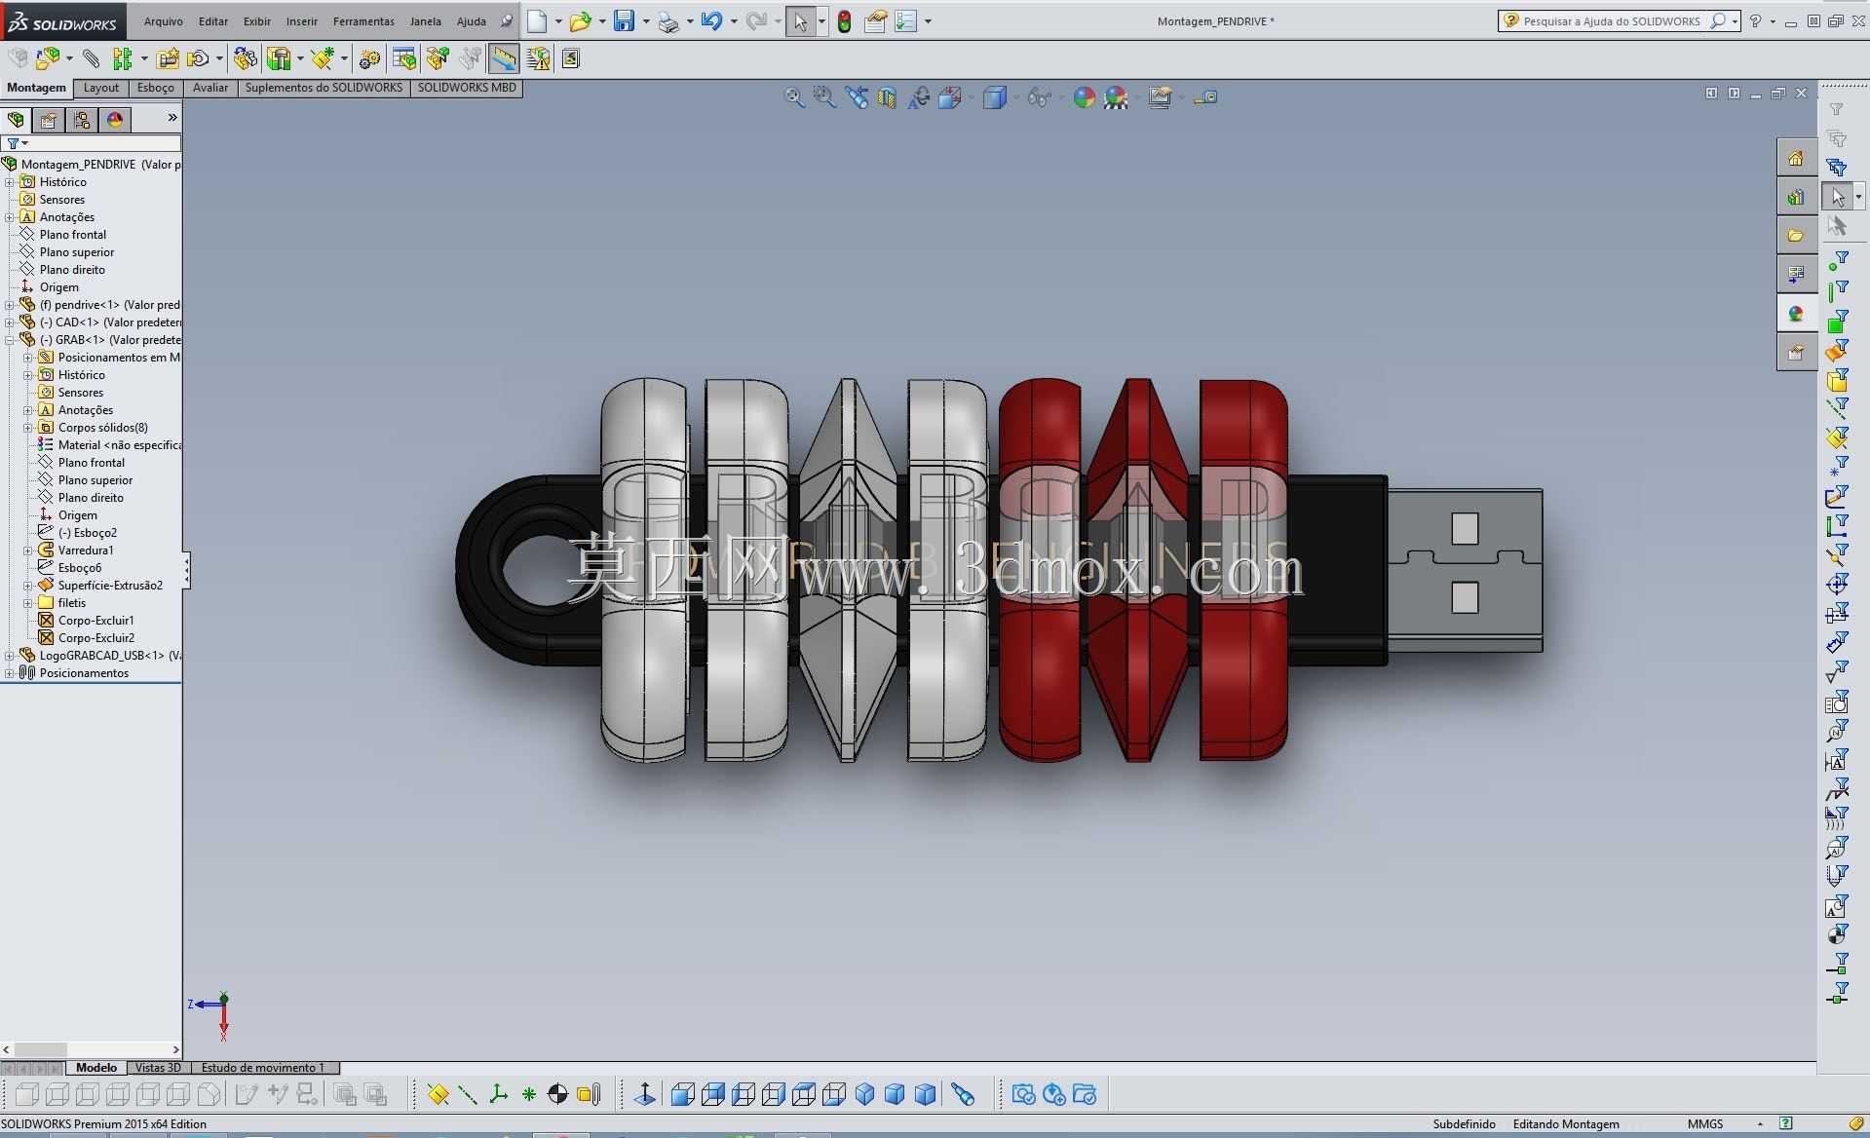The height and width of the screenshot is (1138, 1870).
Task: Open the Estudo de movimento 1 tab
Action: click(x=263, y=1068)
